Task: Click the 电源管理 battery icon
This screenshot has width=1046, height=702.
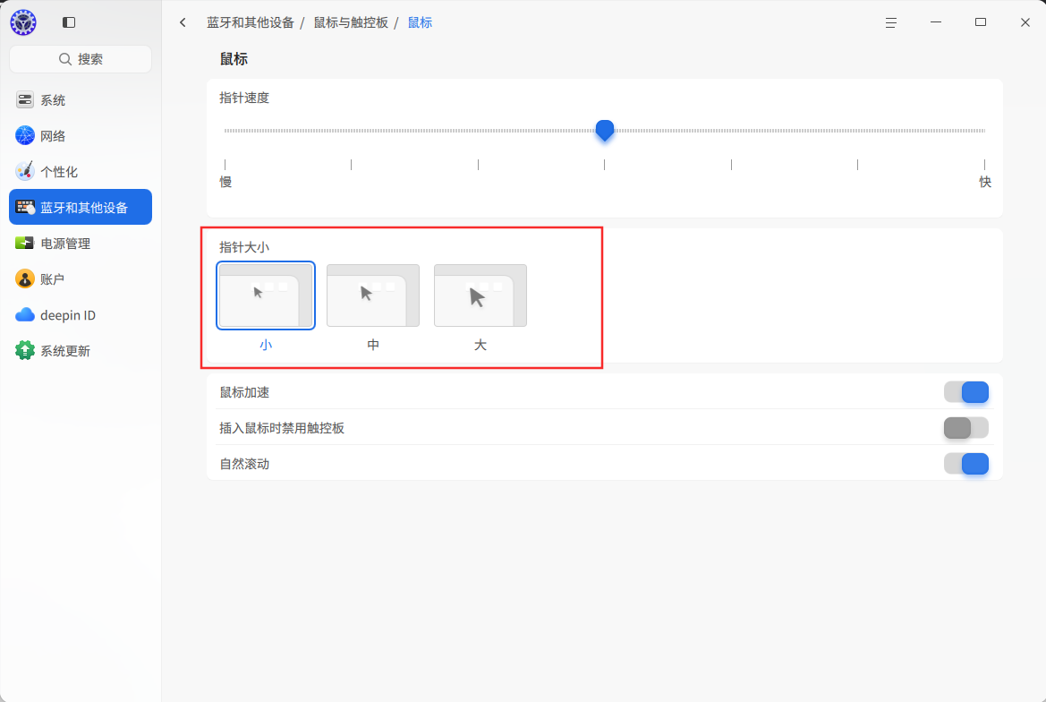Action: pyautogui.click(x=25, y=243)
